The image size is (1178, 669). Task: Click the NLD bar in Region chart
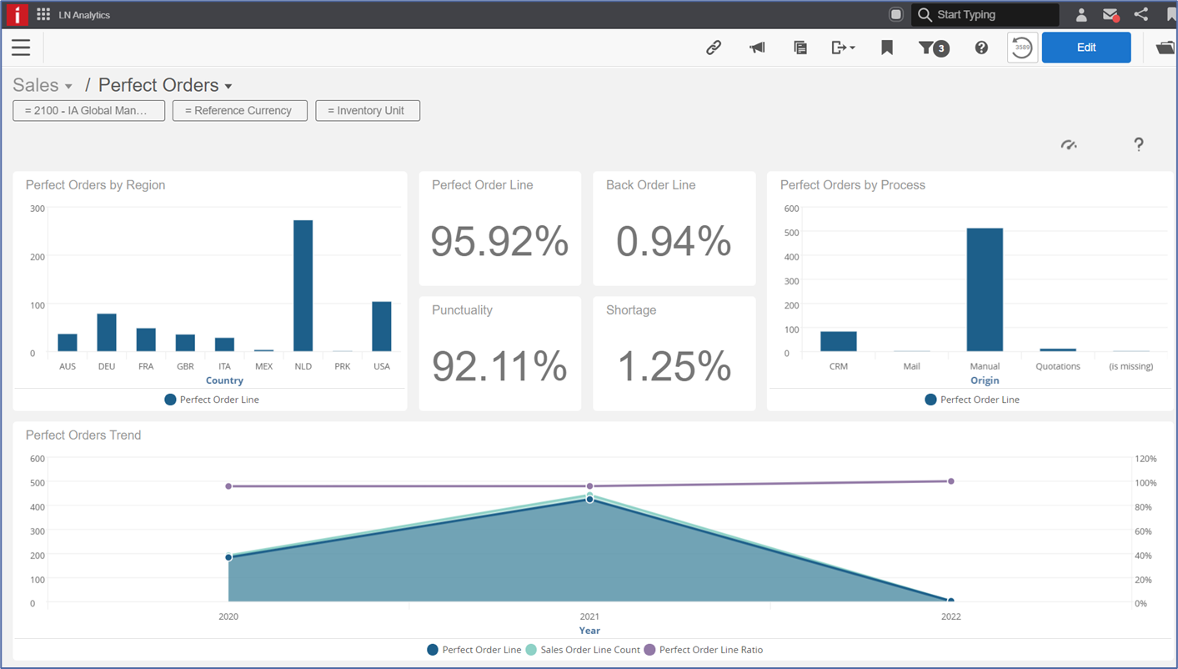[303, 285]
